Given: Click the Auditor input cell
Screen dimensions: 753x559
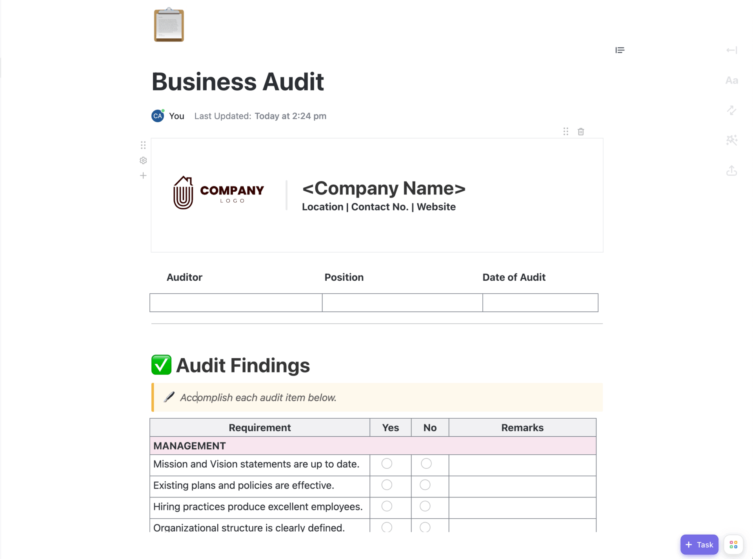Looking at the screenshot, I should (x=235, y=303).
